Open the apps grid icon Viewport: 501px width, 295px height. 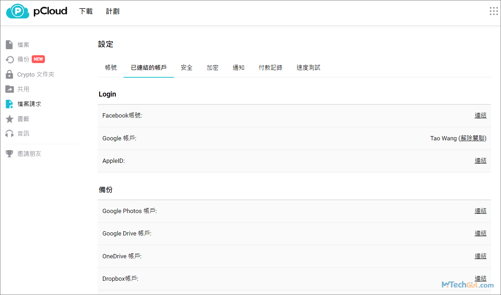click(494, 11)
